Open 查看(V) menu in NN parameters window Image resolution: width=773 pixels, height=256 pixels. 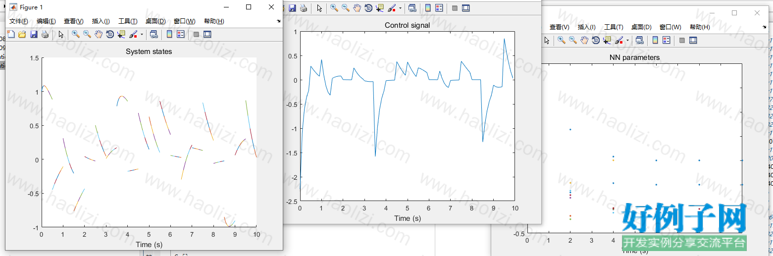pyautogui.click(x=560, y=27)
